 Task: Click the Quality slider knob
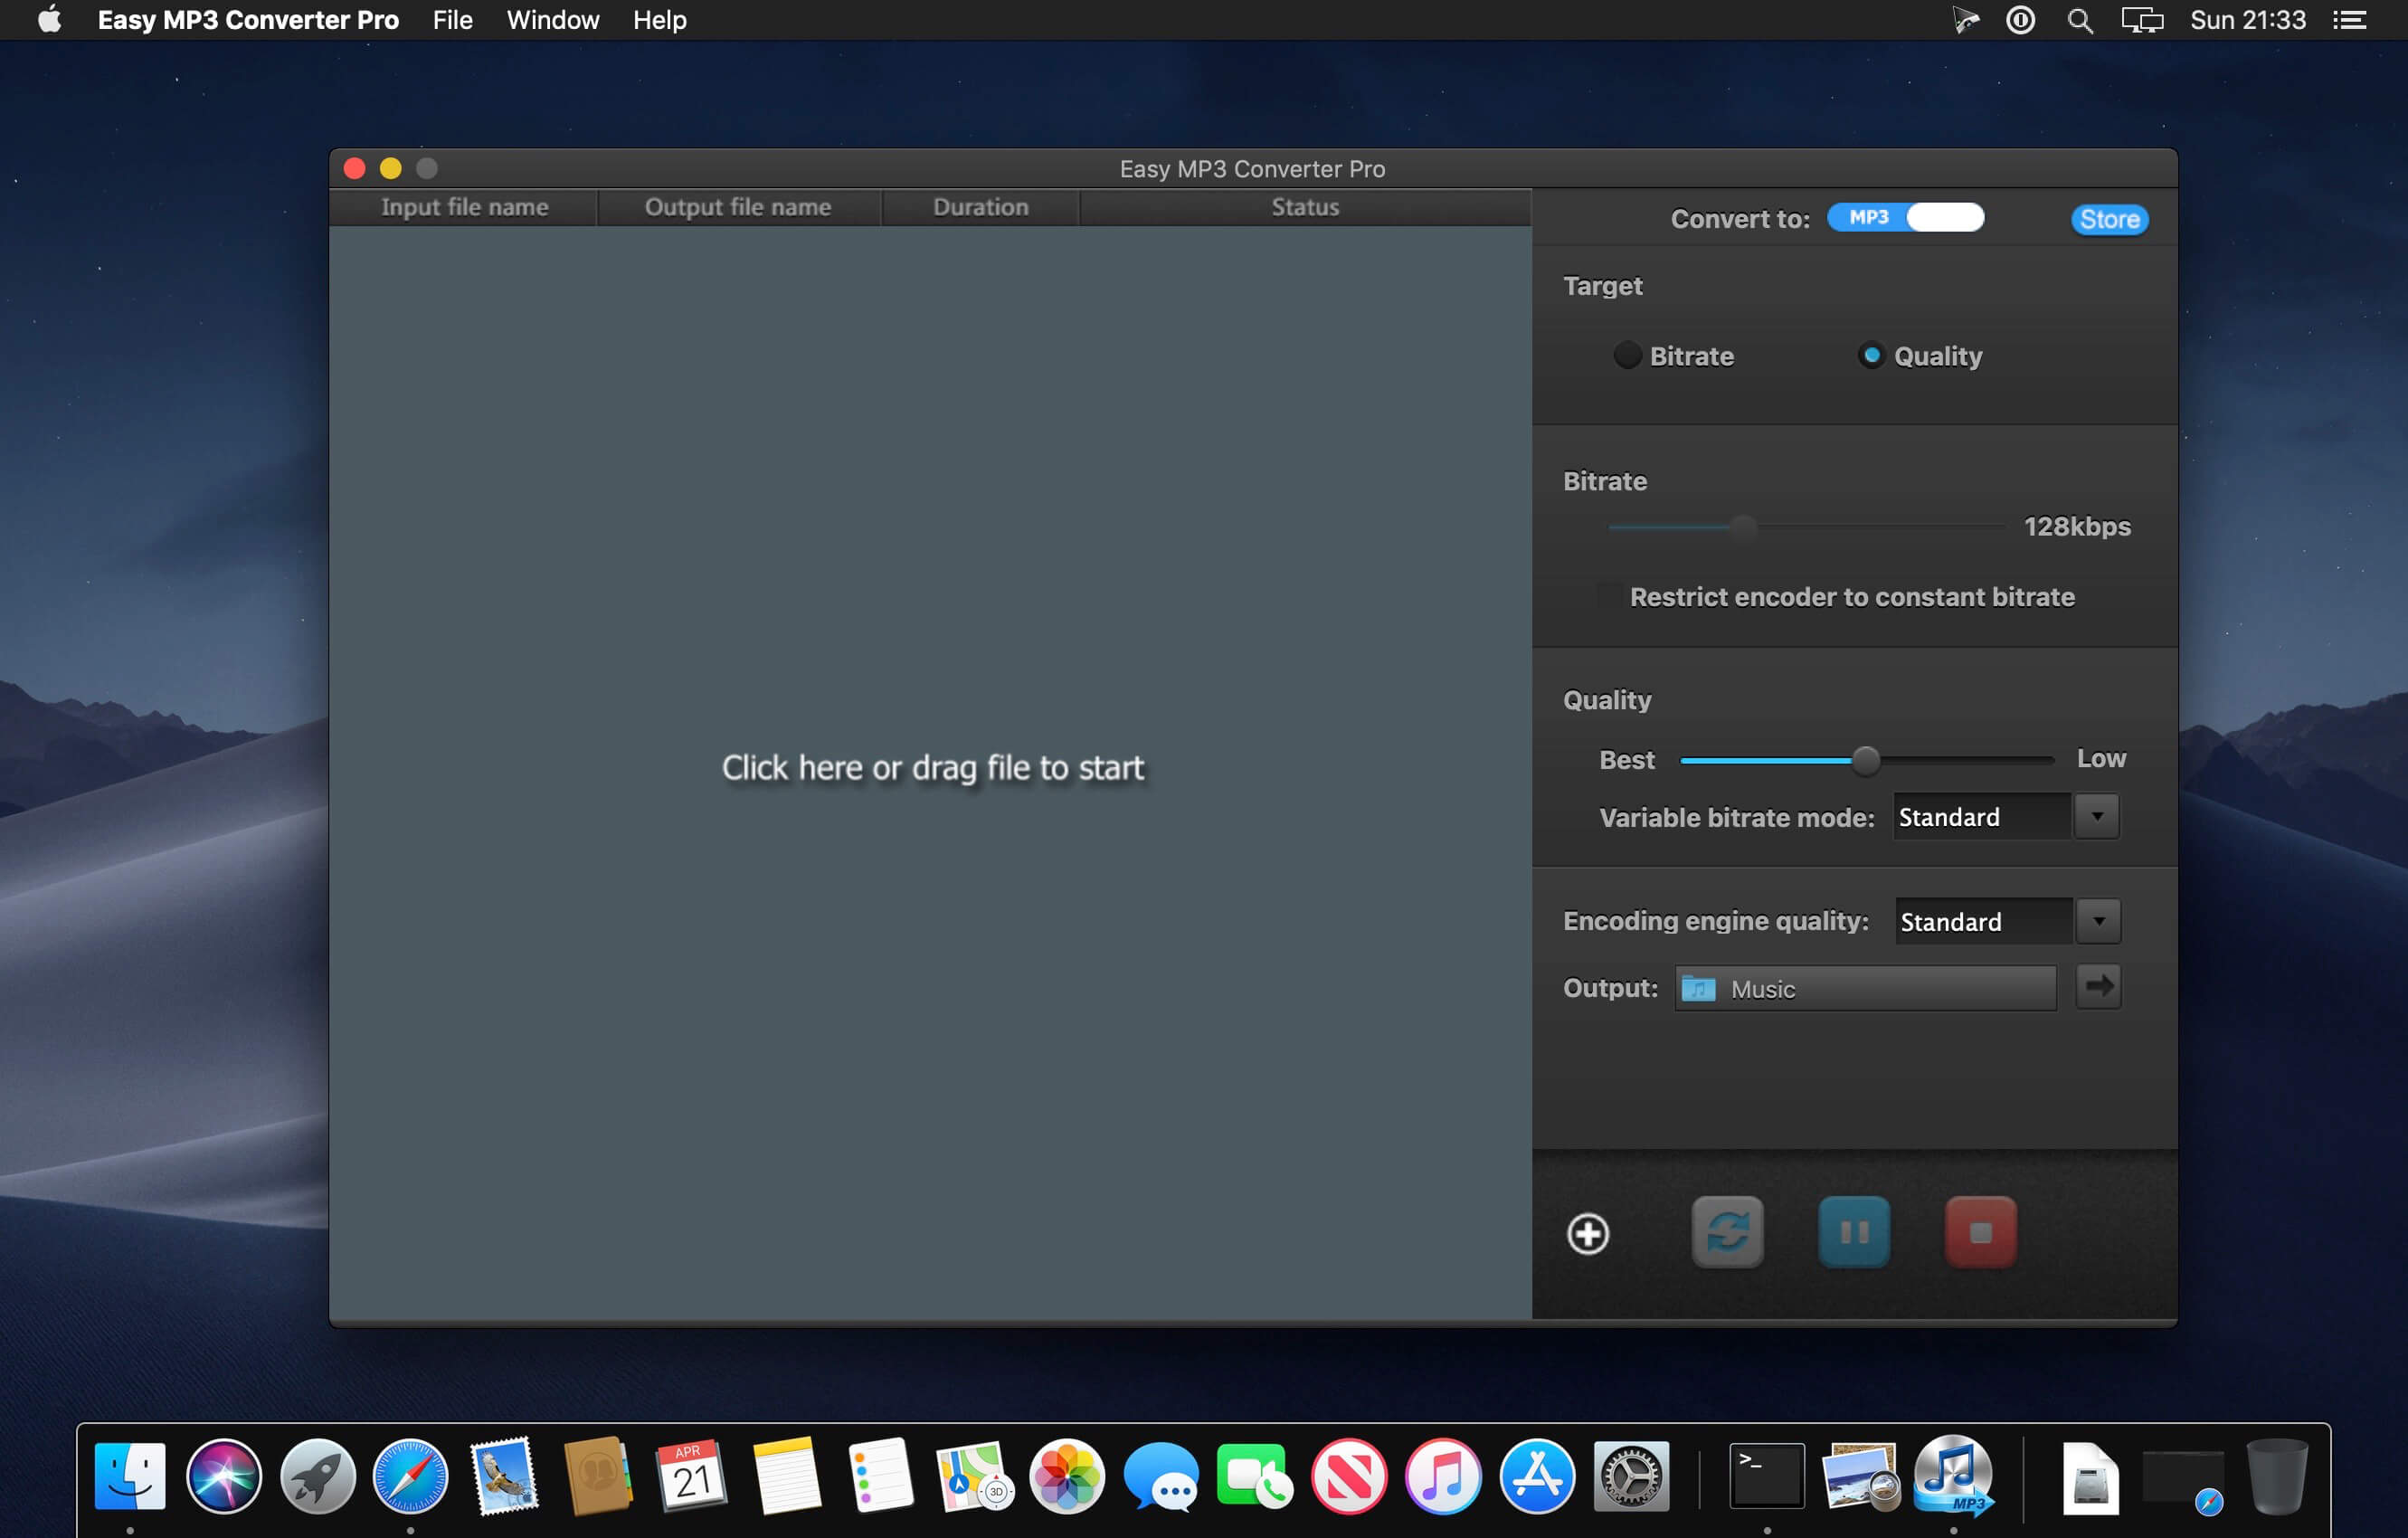[1865, 761]
